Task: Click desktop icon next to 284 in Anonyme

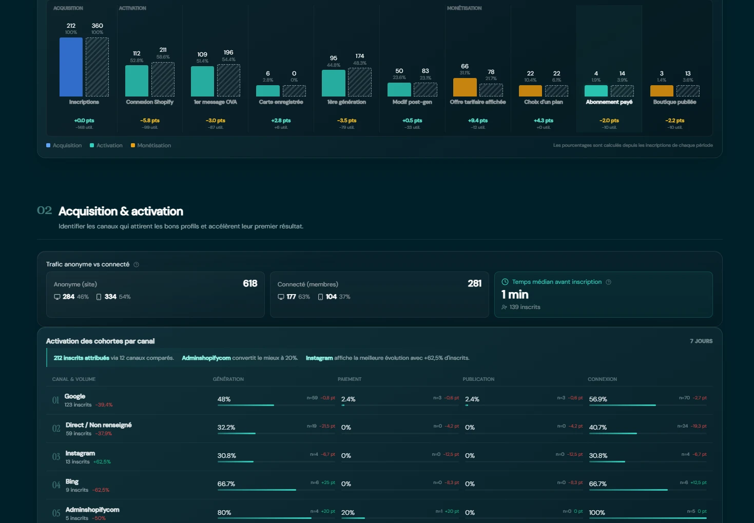Action: tap(57, 297)
